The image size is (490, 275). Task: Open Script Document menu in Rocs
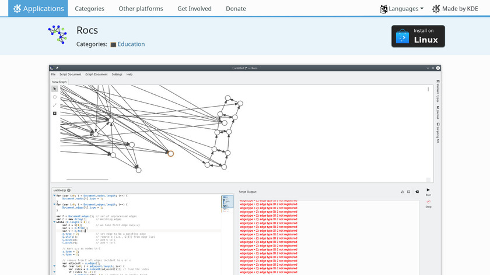pos(71,75)
